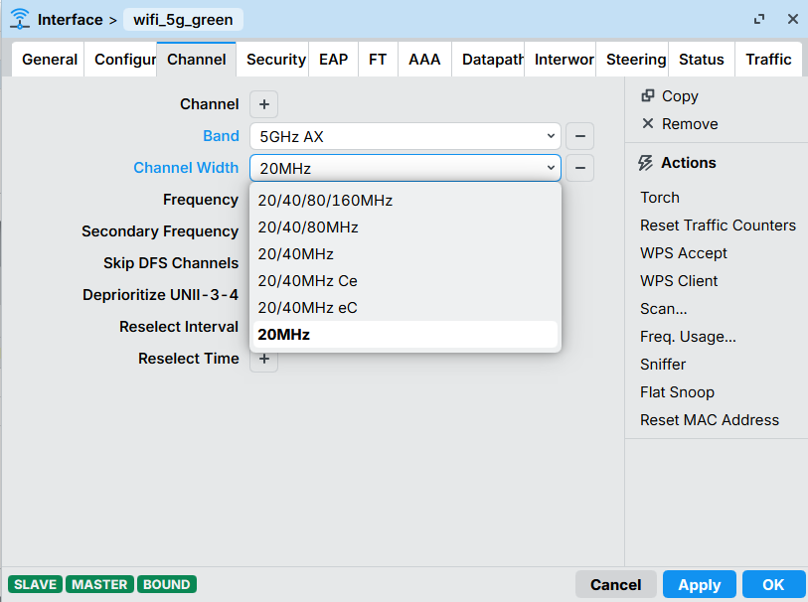This screenshot has width=808, height=602.
Task: Pick the highlighted 20MHz option in list
Action: (405, 334)
